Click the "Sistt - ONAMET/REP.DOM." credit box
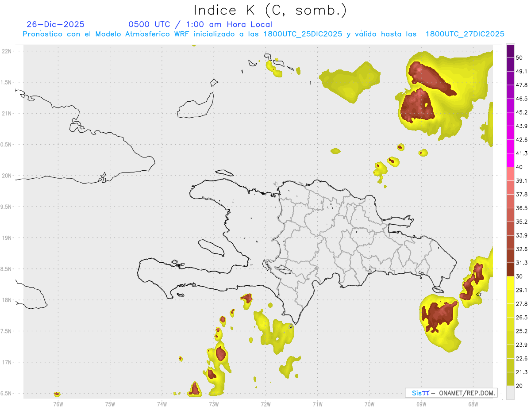The width and height of the screenshot is (531, 410). (x=451, y=393)
